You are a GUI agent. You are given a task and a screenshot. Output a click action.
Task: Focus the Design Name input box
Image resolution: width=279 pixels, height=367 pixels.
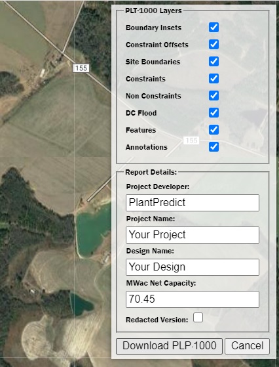193,267
